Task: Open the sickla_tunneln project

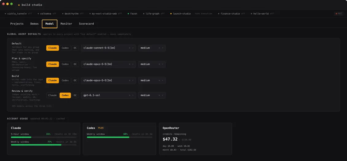Action: (18, 14)
